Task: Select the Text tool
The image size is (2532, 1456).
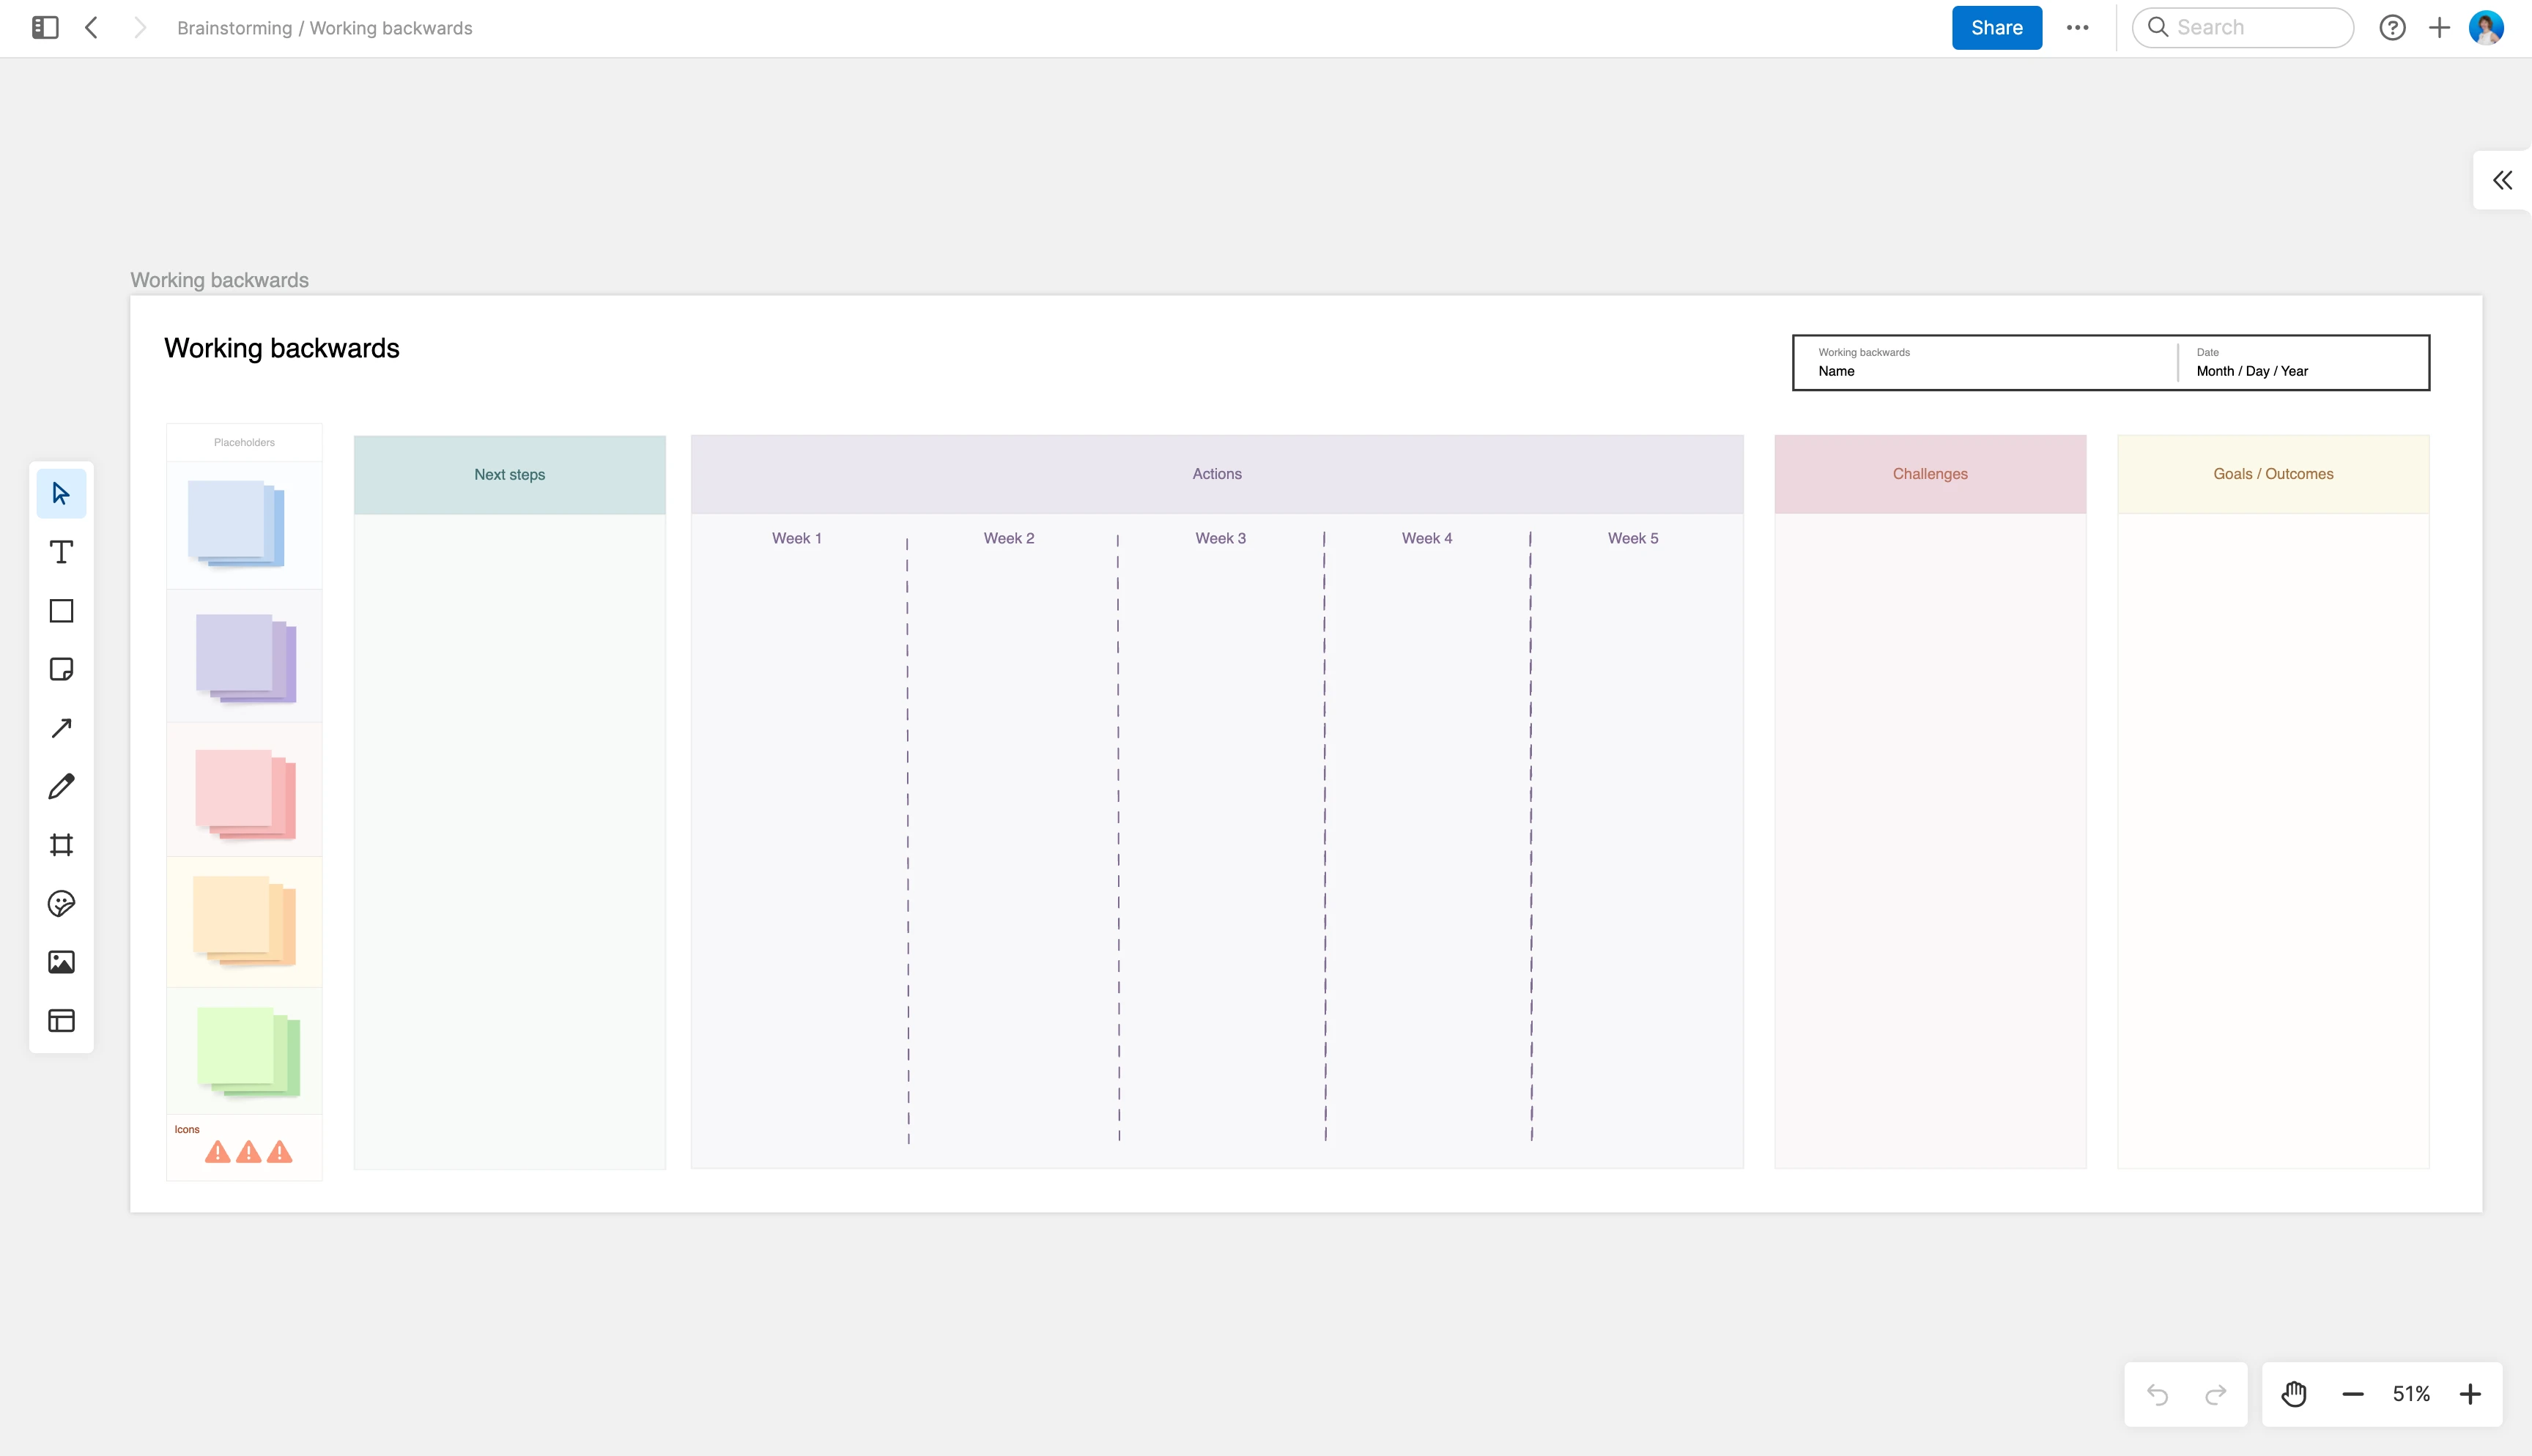Action: pos(61,552)
